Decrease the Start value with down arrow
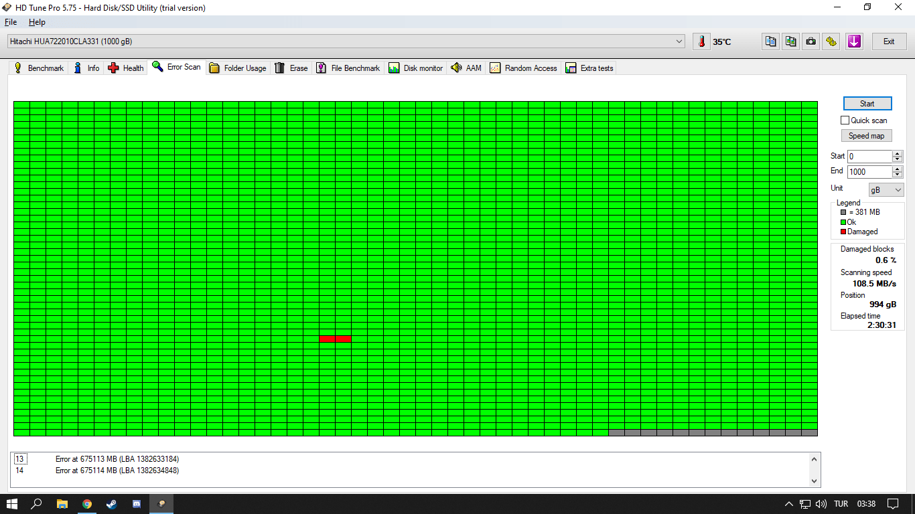Screen dimensions: 915x514 898,159
